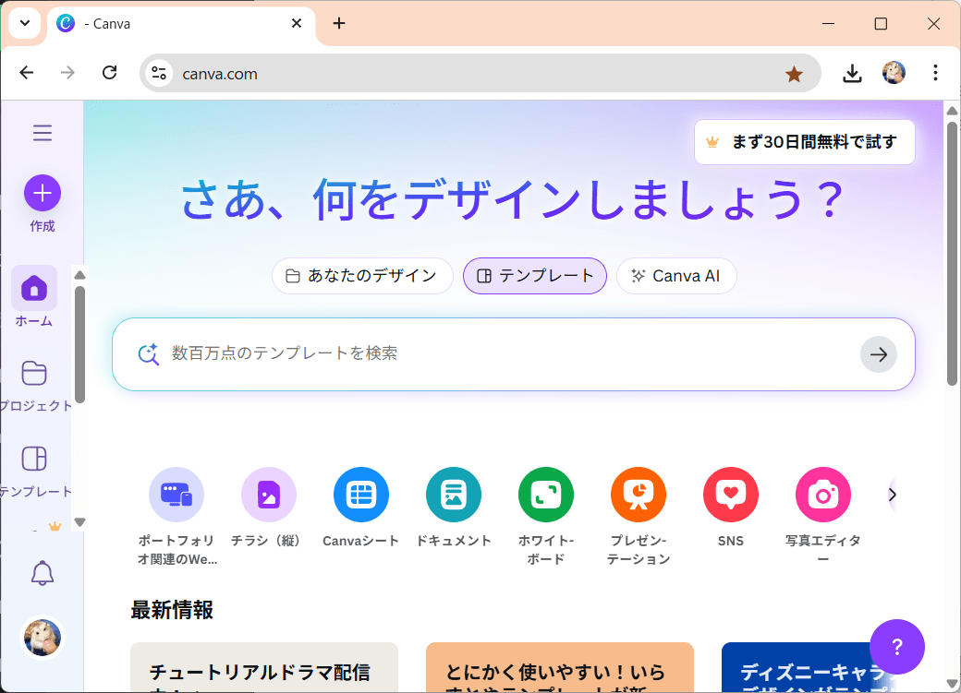Switch to テンプレート tab
Viewport: 961px width, 693px height.
tap(535, 276)
